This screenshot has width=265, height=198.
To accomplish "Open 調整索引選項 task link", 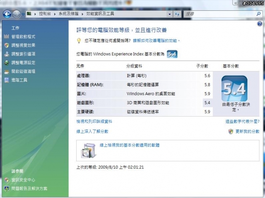I will pos(23,54).
